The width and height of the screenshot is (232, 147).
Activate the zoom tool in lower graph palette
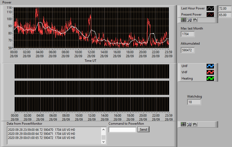(189, 124)
